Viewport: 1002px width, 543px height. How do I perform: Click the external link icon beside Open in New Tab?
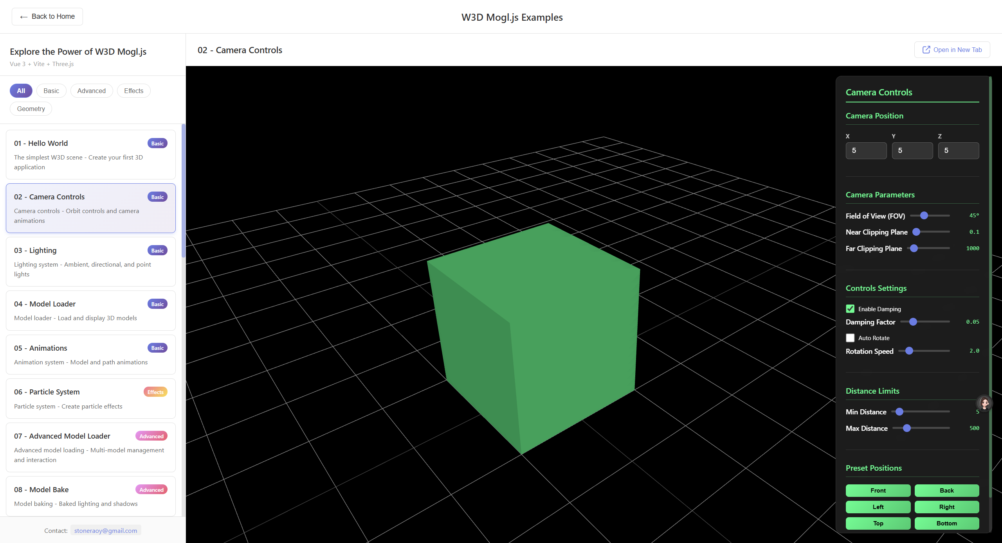pyautogui.click(x=926, y=50)
